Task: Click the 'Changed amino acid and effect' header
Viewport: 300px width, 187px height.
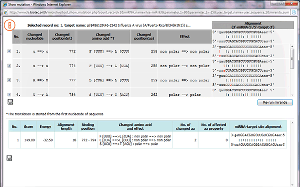Action: [x=135, y=126]
